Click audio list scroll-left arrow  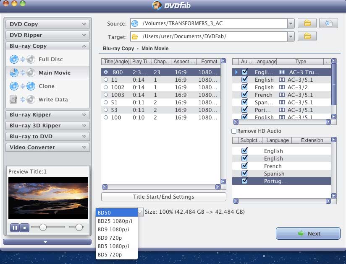(x=236, y=122)
